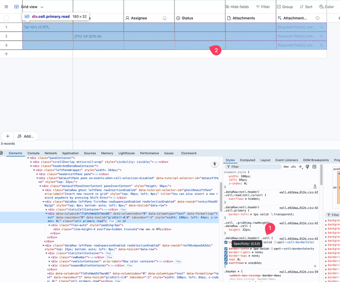Click the new style rule plus icon
The width and height of the screenshot is (340, 282).
coord(301,167)
